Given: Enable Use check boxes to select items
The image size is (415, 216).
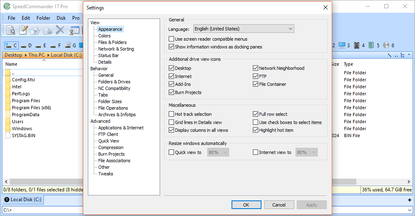Looking at the screenshot, I should (x=255, y=122).
